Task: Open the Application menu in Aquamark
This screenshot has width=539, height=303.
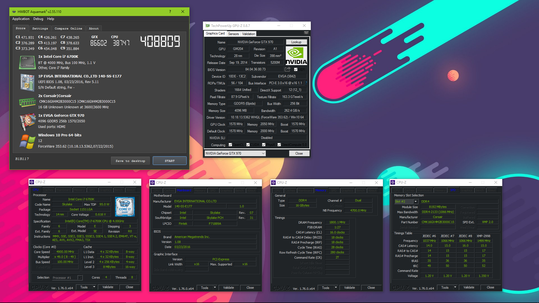Action: (x=21, y=19)
